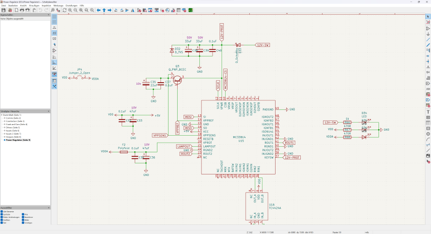Collapse the Auswahlfilter panel arrow
Screen dimensions: 431x234
tap(48, 208)
